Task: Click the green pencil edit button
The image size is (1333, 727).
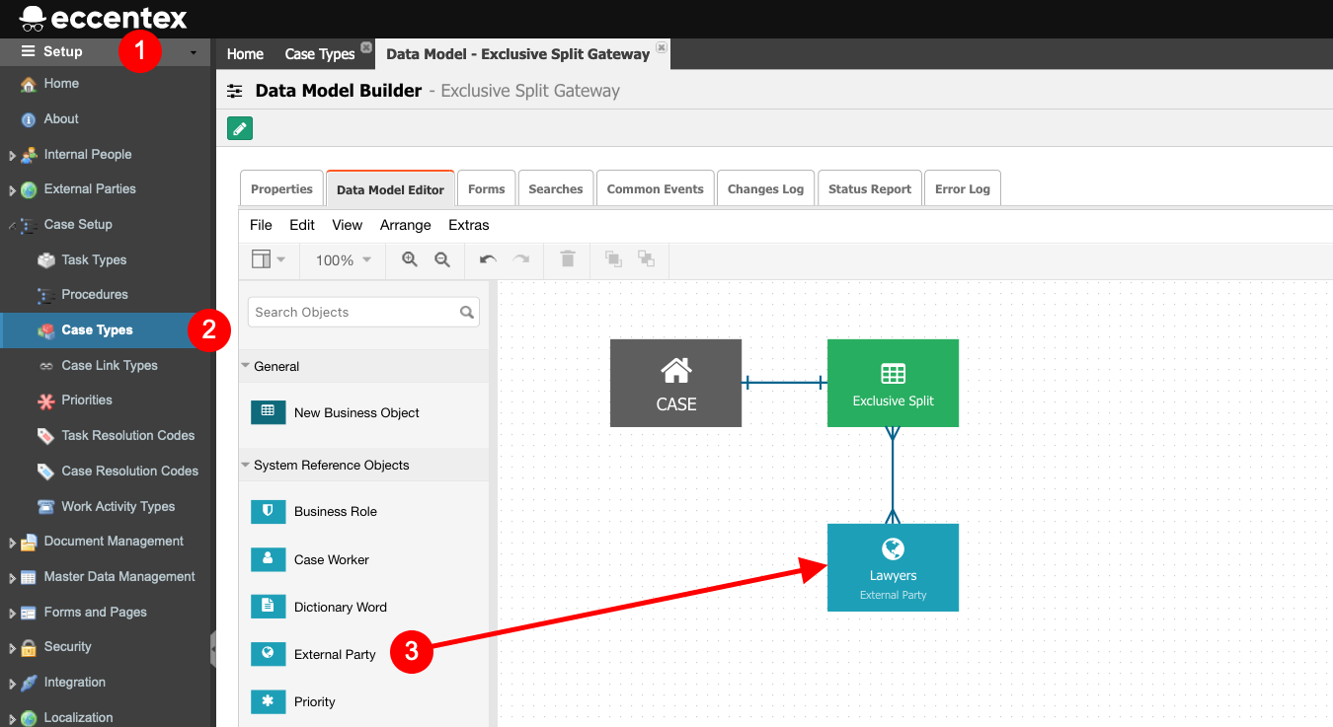Action: [240, 128]
